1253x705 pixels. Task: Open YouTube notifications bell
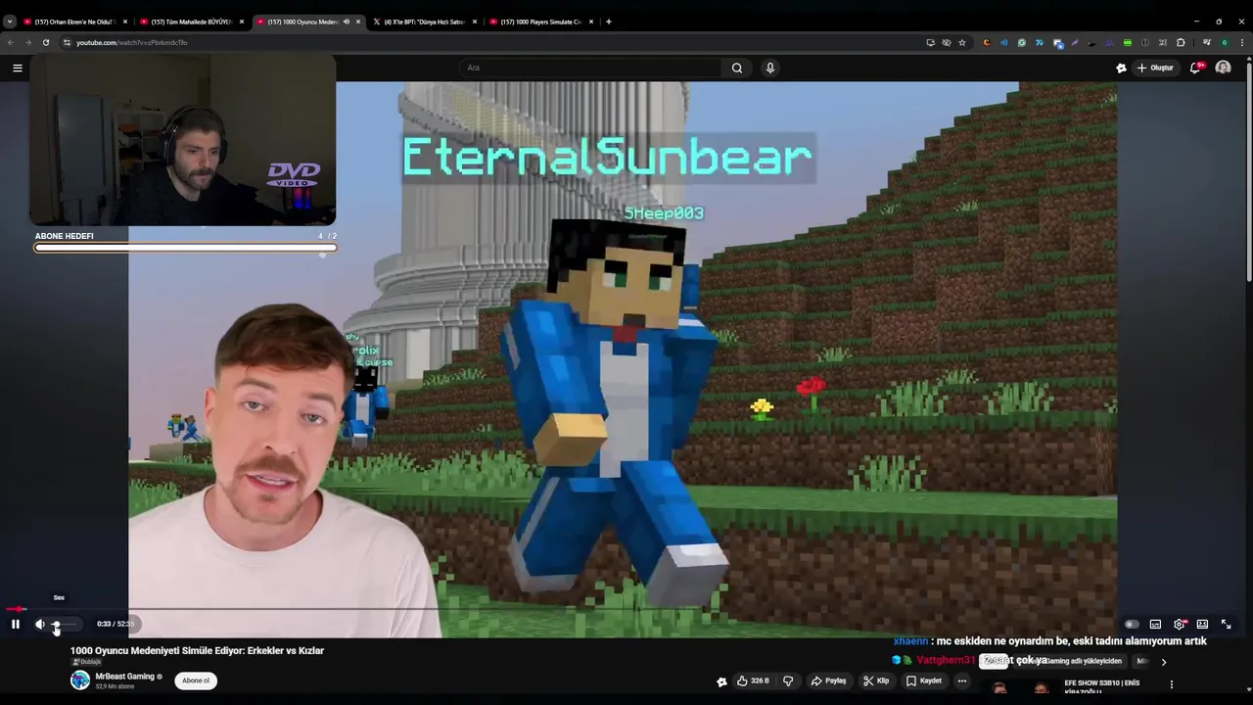coord(1196,68)
